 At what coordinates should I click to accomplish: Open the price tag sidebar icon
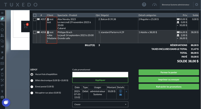pos(2,69)
